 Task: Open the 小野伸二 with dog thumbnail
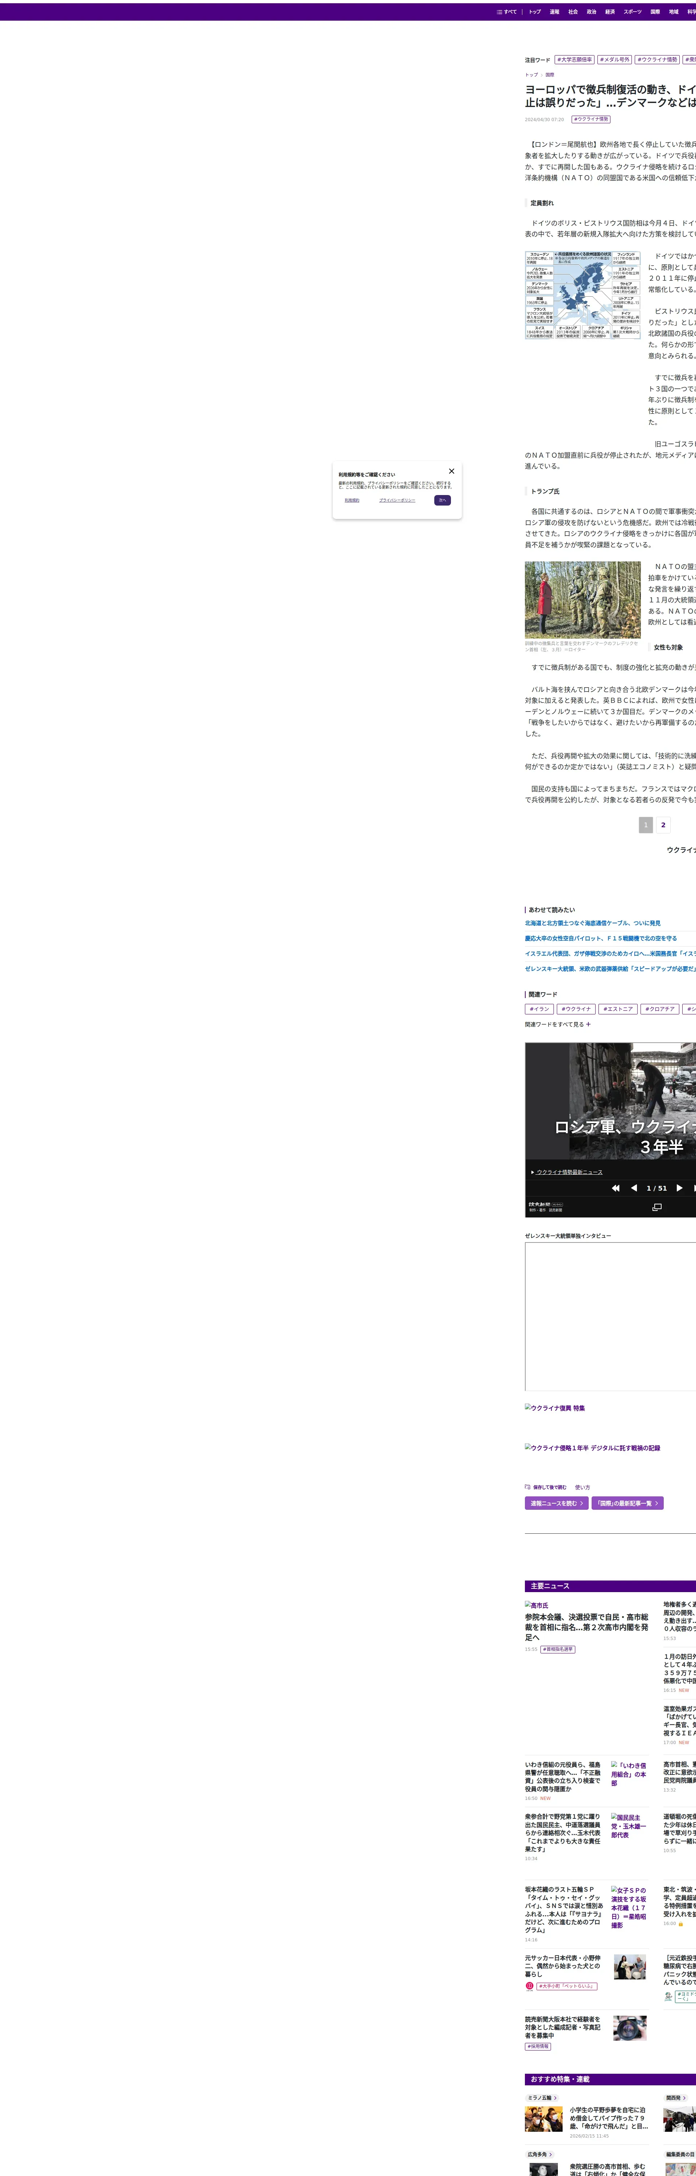(x=630, y=1966)
